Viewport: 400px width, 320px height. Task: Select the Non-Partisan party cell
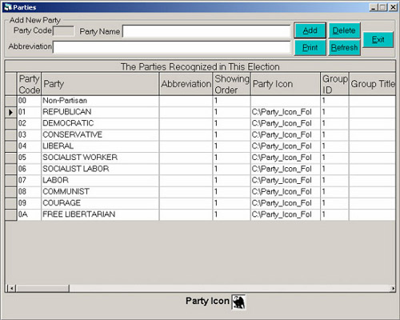click(x=100, y=101)
